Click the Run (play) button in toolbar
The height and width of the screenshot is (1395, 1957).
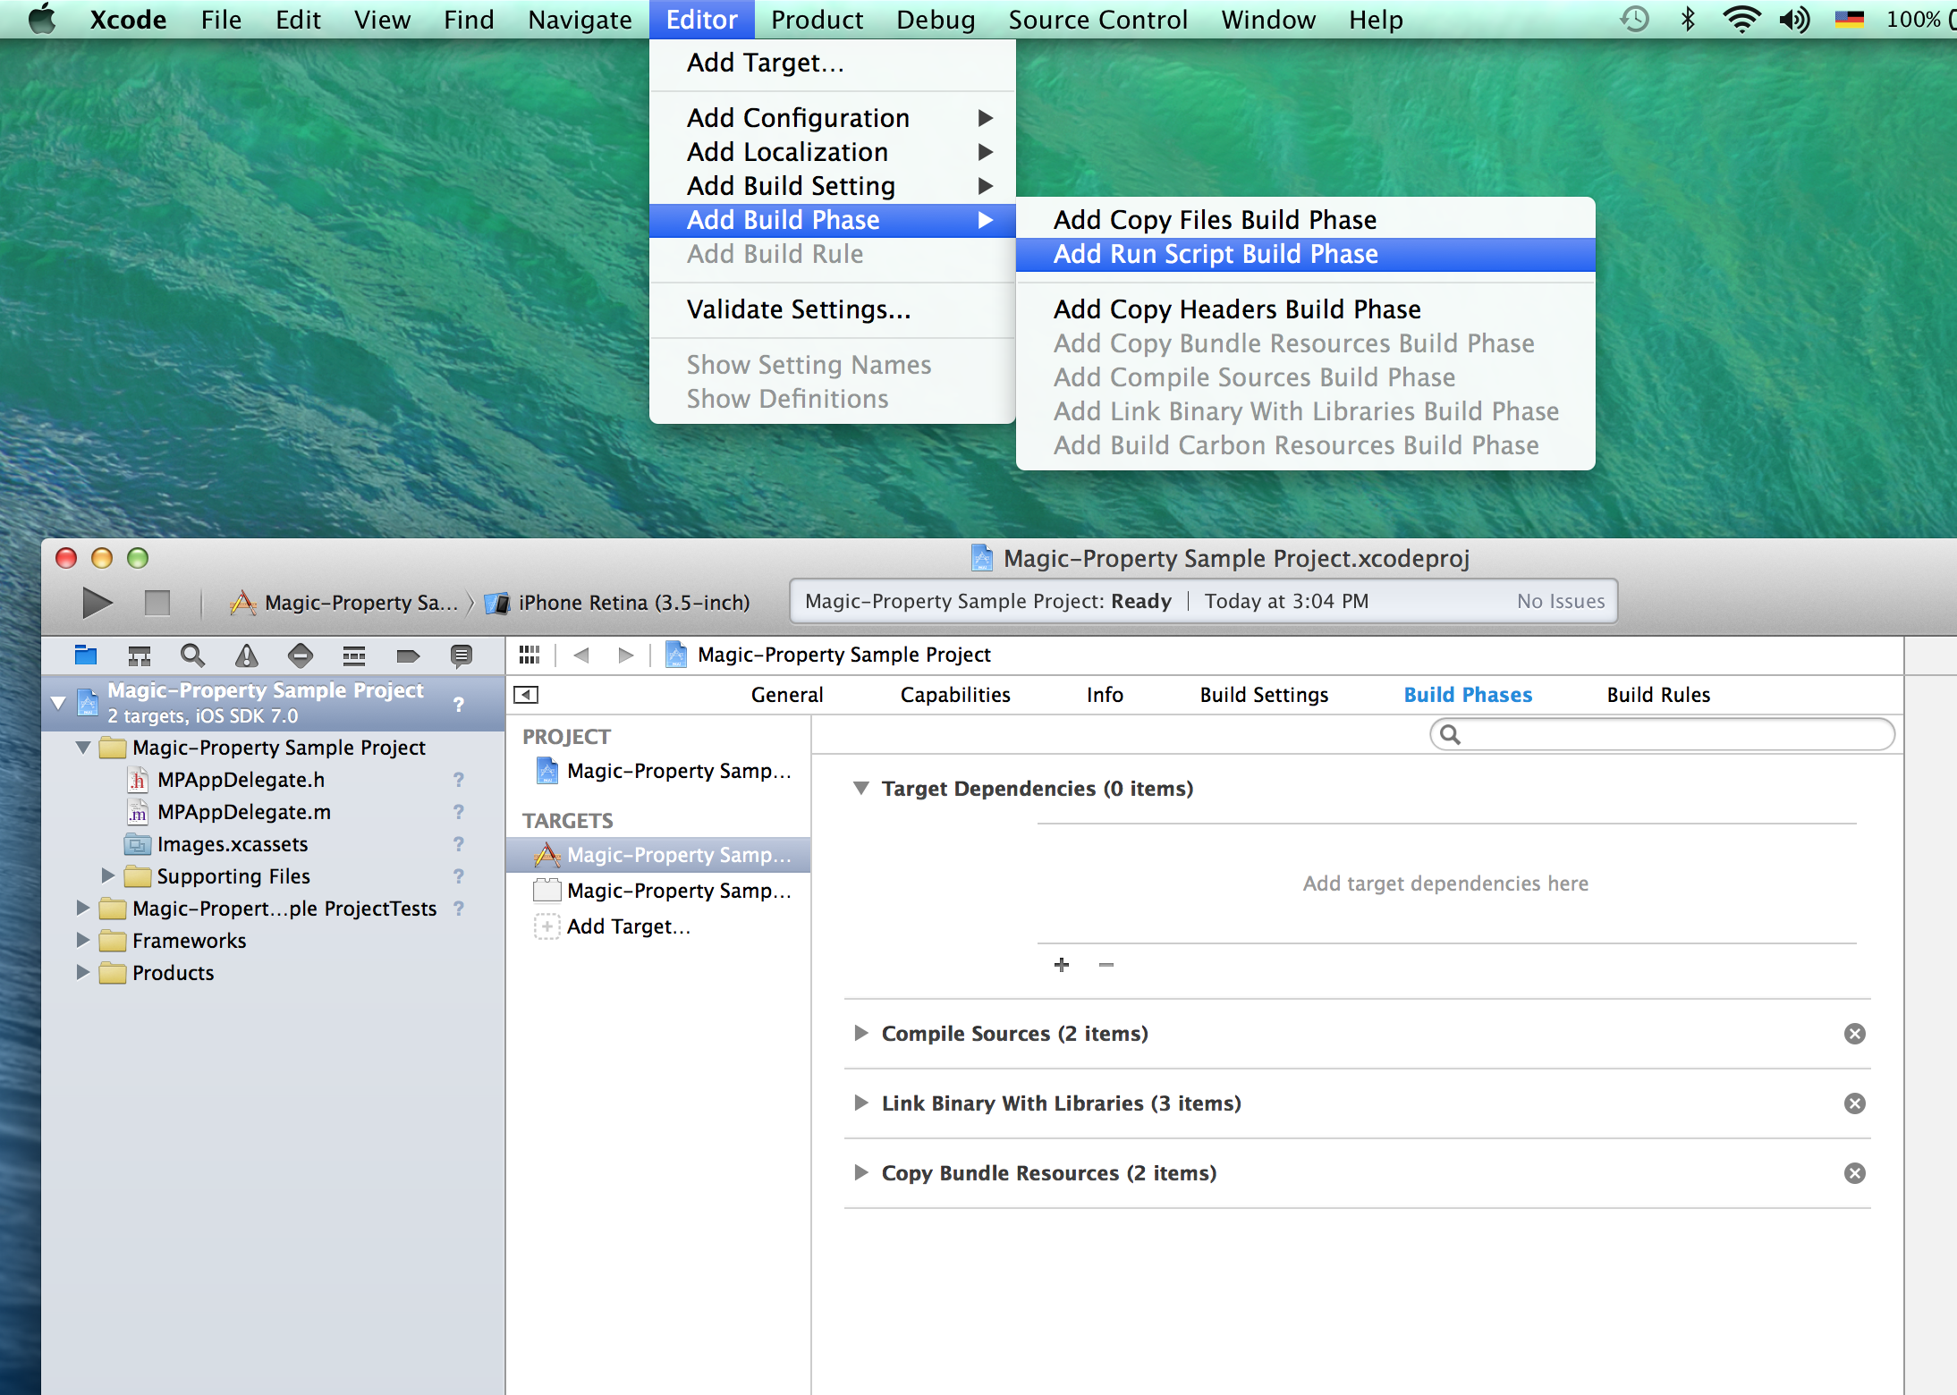click(x=97, y=603)
